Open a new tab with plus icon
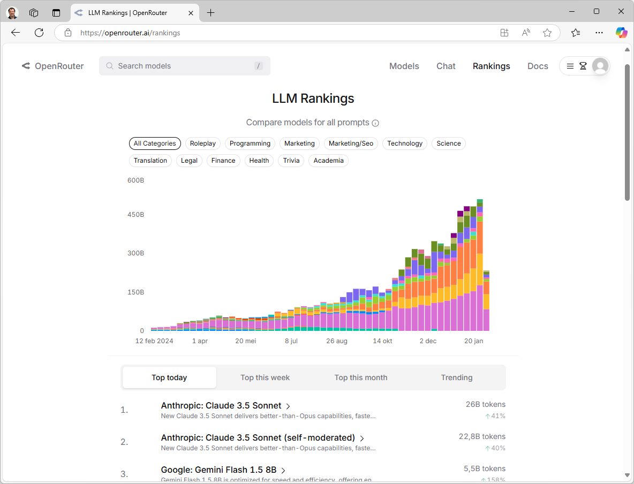The width and height of the screenshot is (634, 484). click(x=210, y=13)
